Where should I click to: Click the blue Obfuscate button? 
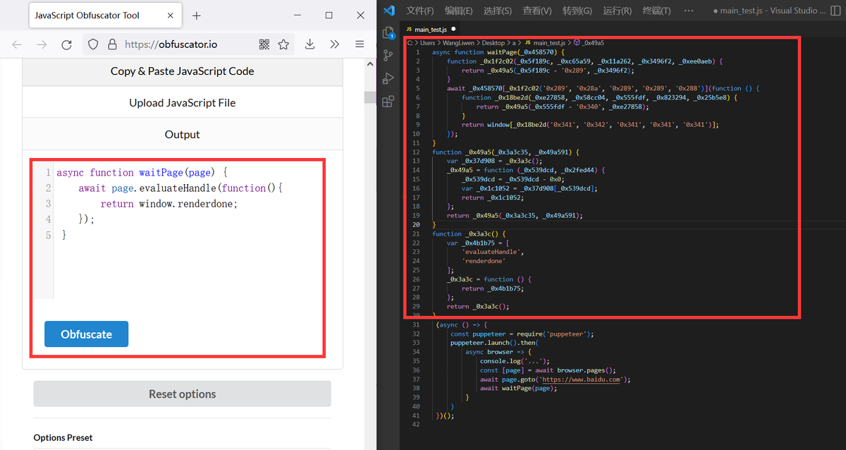pyautogui.click(x=86, y=334)
